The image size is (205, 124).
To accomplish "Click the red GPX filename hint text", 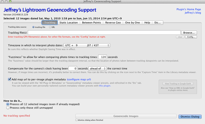I will (57, 37).
